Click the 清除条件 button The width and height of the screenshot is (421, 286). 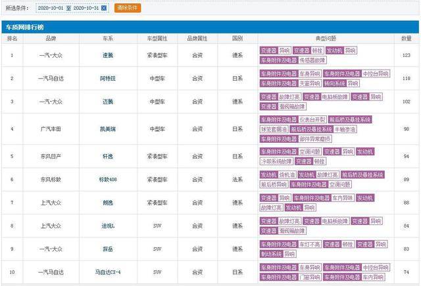(127, 8)
